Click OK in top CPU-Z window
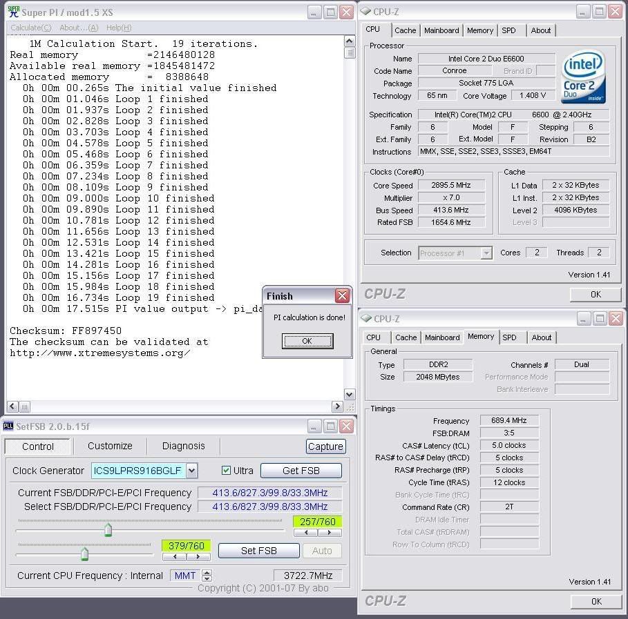The image size is (628, 619). [x=596, y=294]
